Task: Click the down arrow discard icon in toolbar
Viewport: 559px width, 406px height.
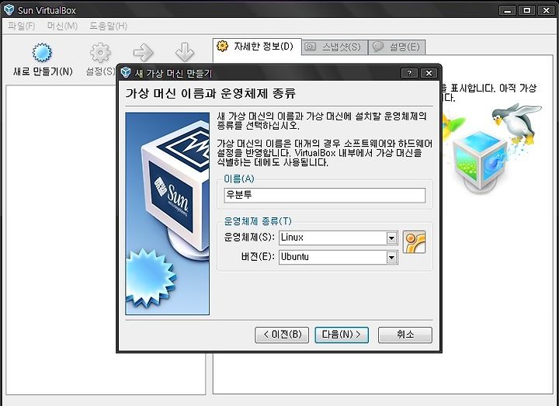Action: (x=185, y=53)
